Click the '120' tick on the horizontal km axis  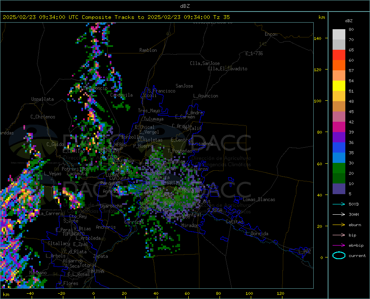coord(280,294)
